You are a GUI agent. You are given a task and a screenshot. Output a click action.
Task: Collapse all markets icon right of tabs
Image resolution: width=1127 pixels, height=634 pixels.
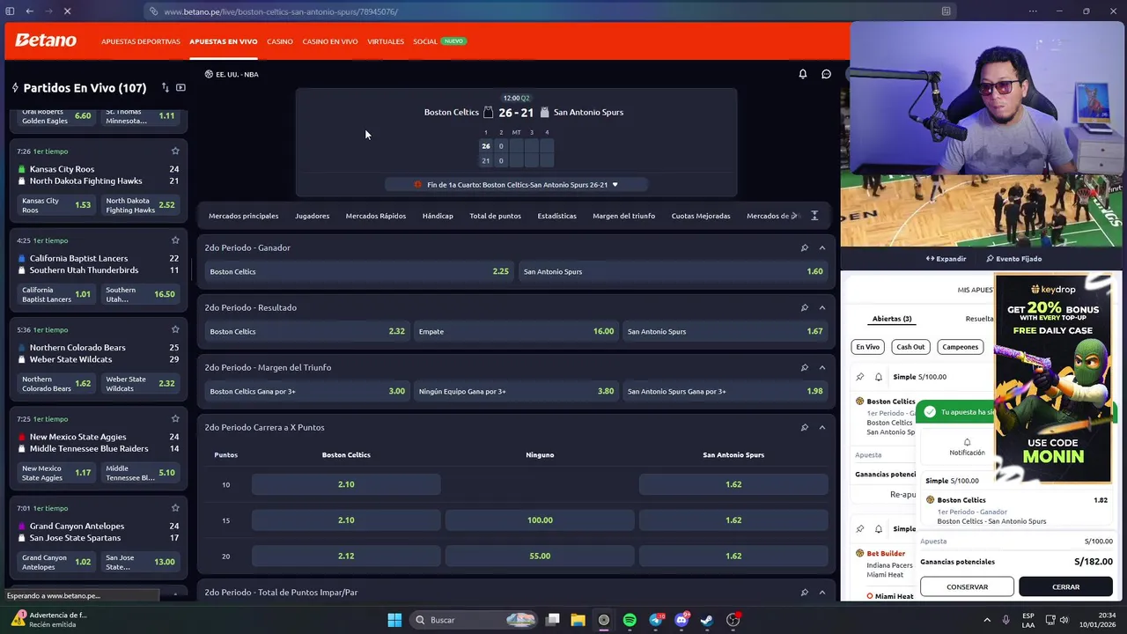click(x=814, y=216)
